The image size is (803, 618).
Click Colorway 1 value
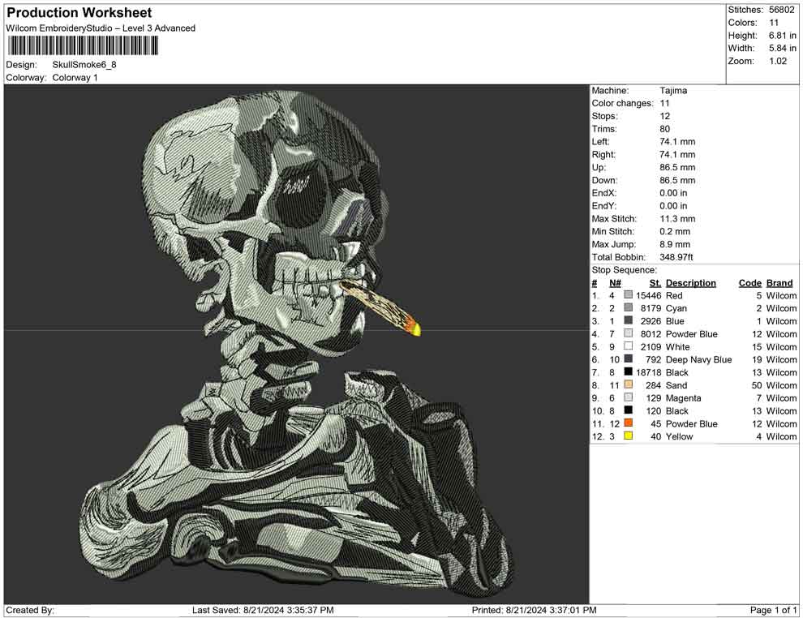pos(75,78)
